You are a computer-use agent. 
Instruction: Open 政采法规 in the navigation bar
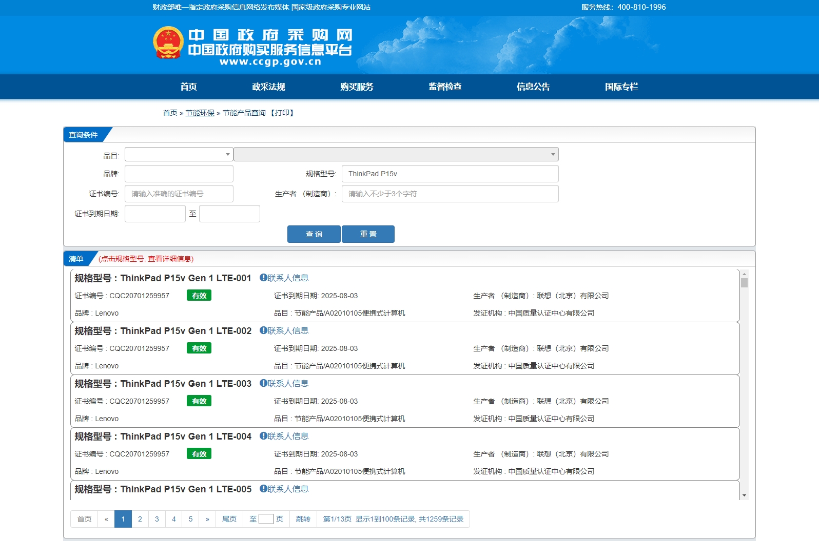268,87
